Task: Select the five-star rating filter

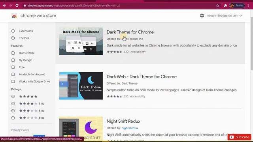Action: point(13,96)
